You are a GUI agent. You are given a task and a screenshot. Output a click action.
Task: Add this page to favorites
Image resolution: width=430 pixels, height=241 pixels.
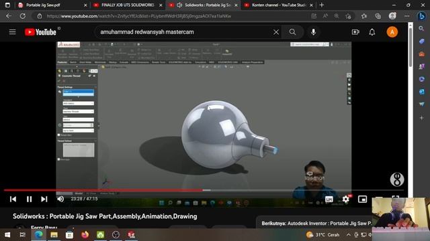point(348,16)
